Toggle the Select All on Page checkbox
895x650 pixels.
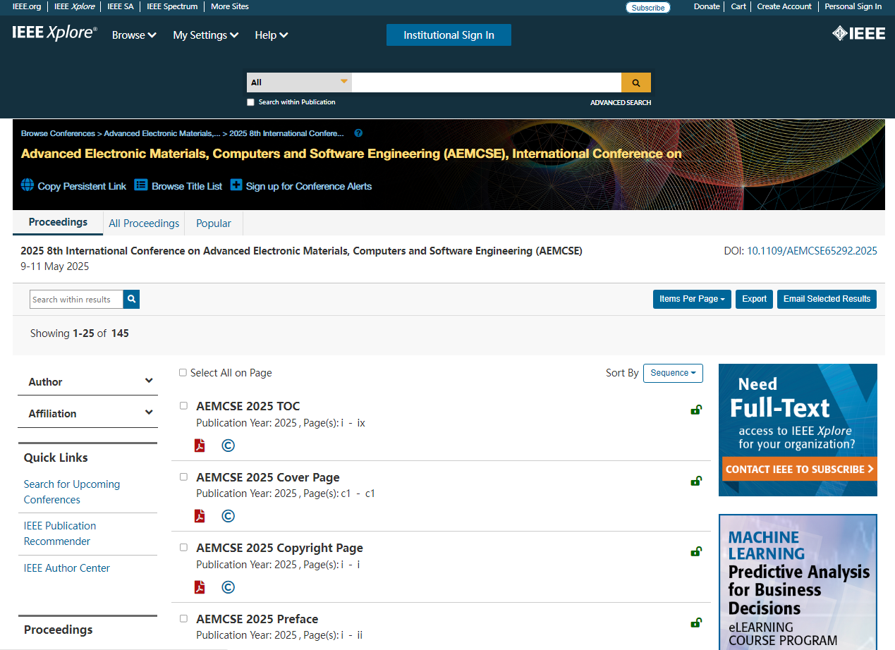tap(183, 372)
